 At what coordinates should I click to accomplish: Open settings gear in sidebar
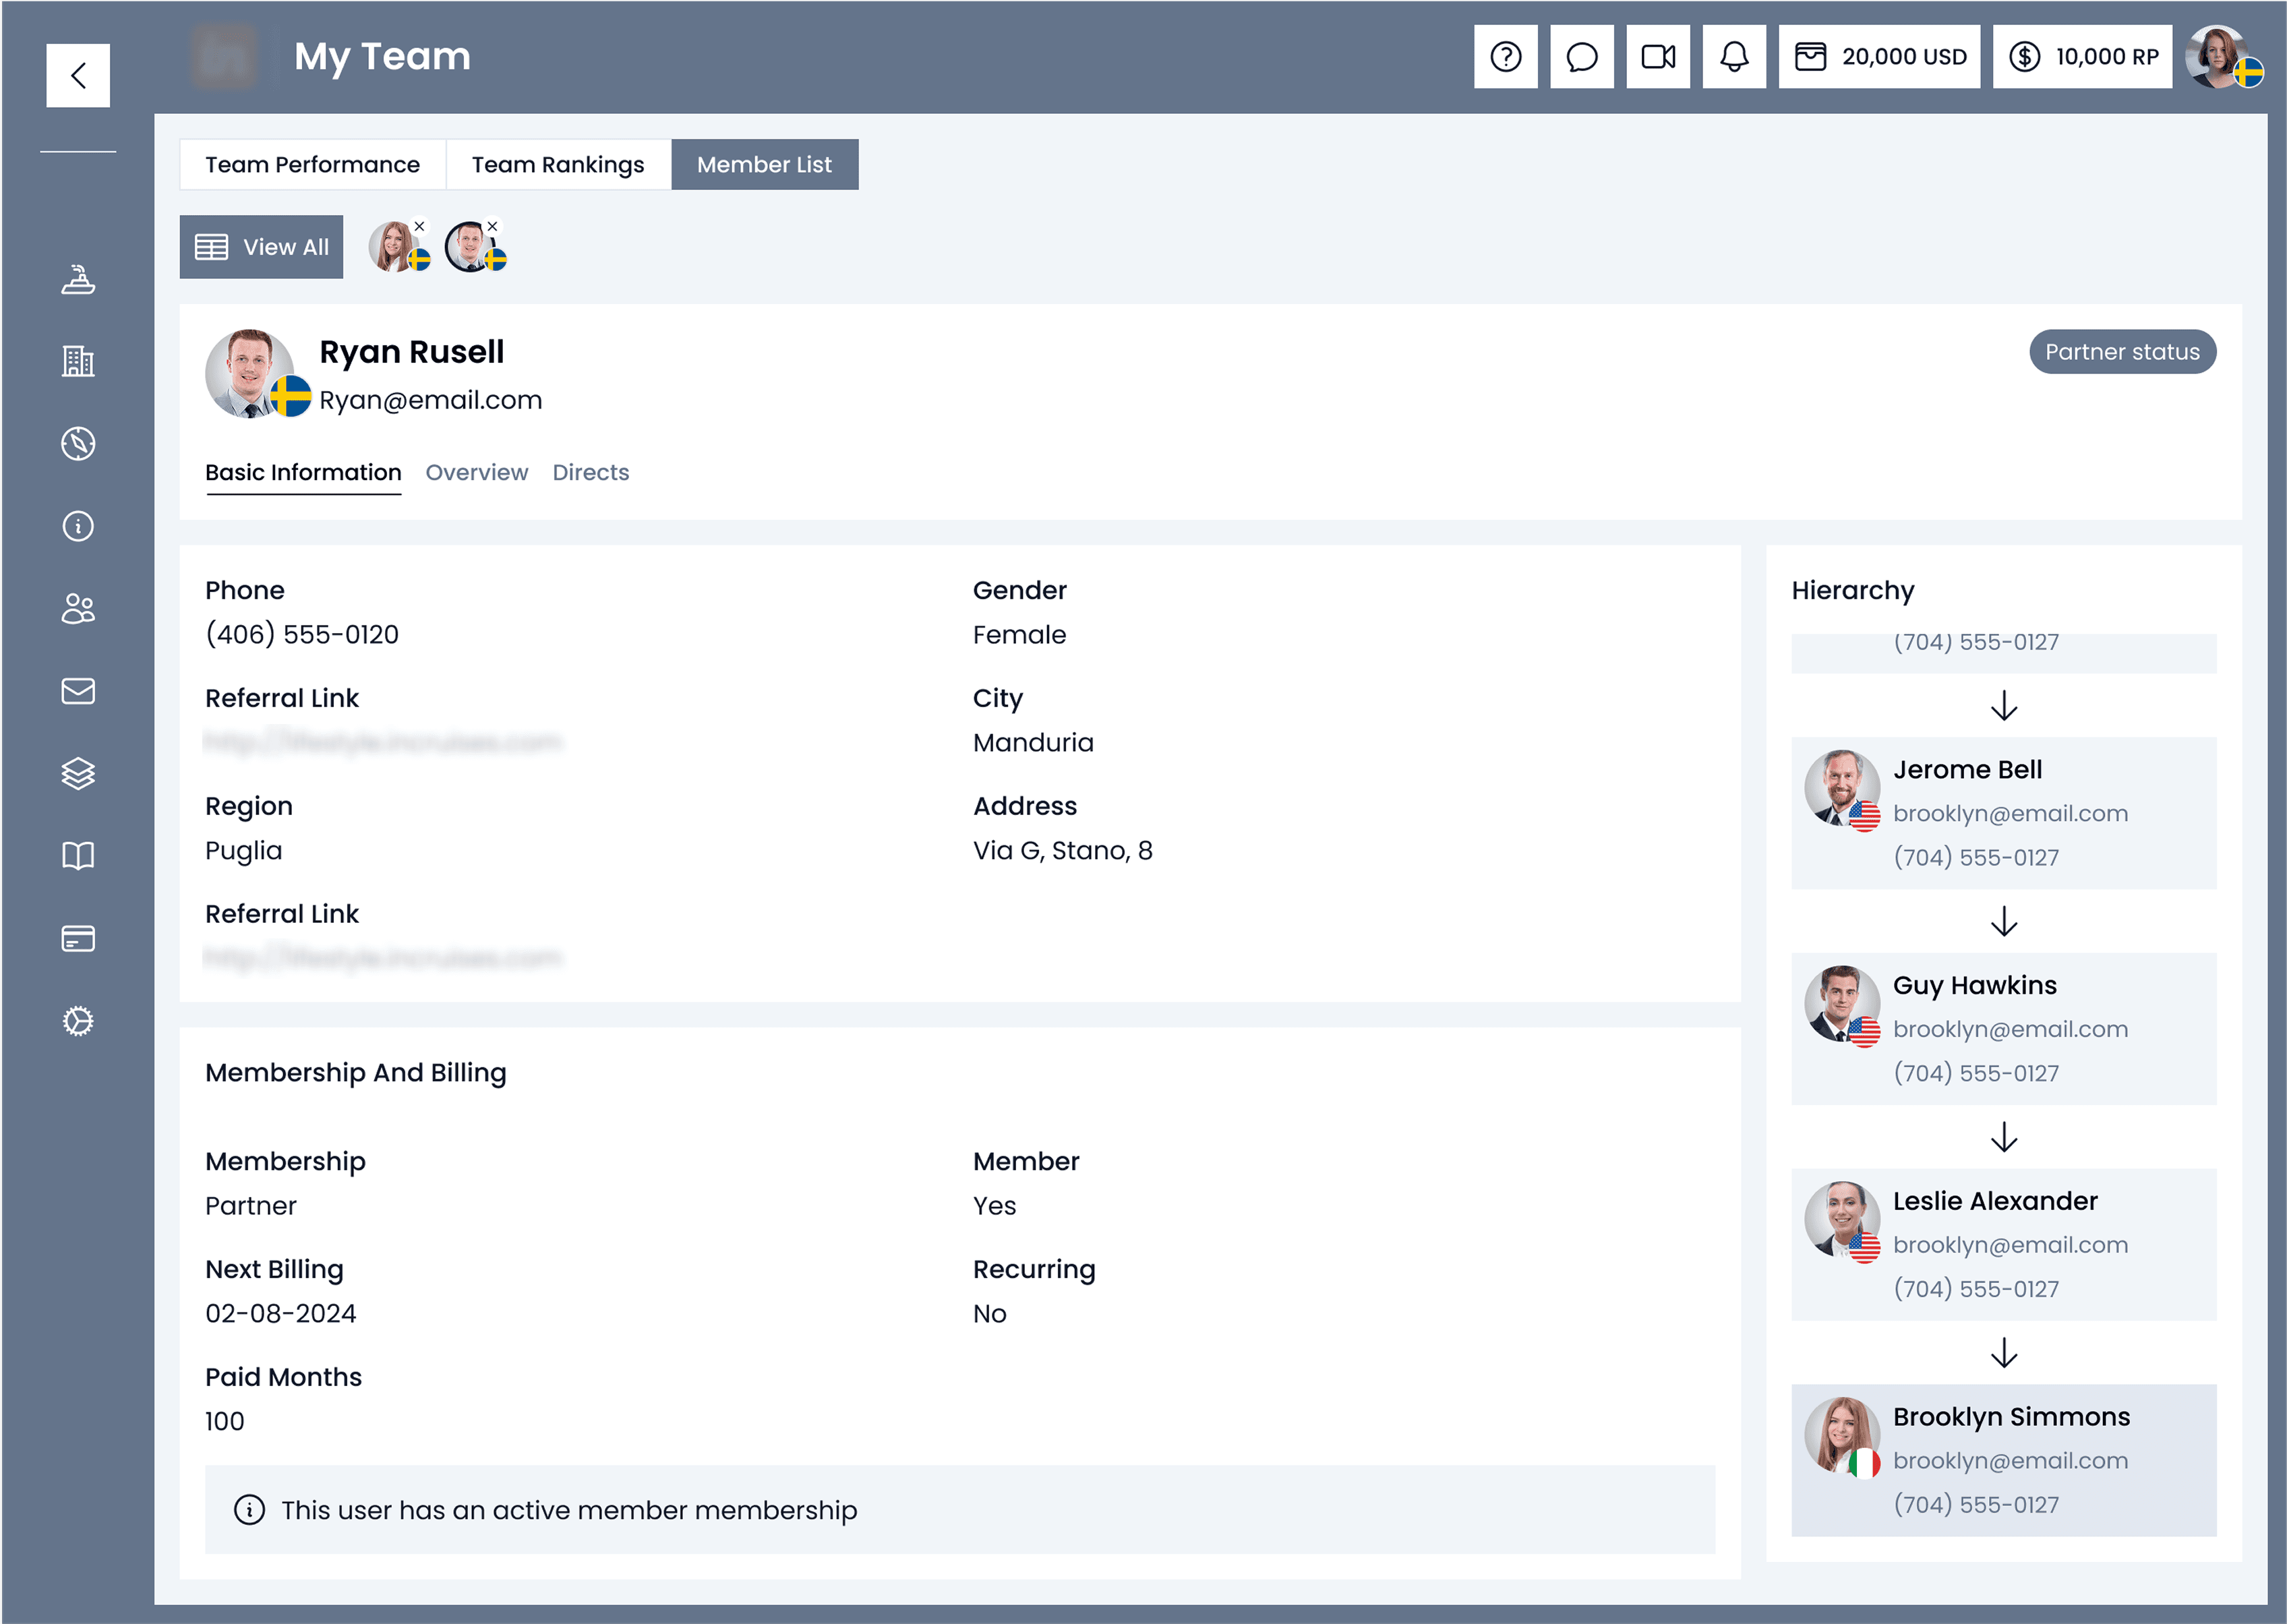tap(78, 1021)
